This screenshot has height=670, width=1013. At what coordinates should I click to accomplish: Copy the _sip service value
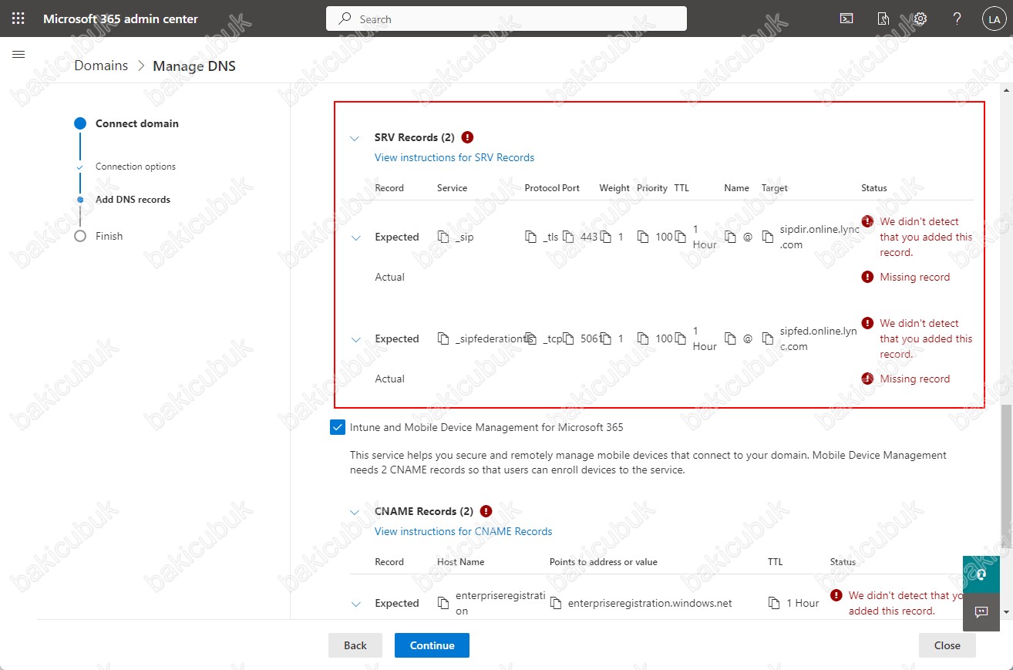pos(443,237)
